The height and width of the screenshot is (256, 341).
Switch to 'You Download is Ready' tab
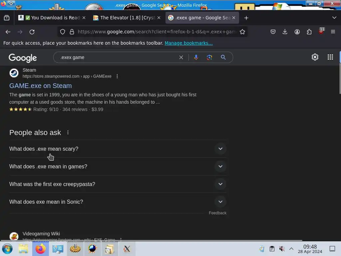(x=52, y=18)
